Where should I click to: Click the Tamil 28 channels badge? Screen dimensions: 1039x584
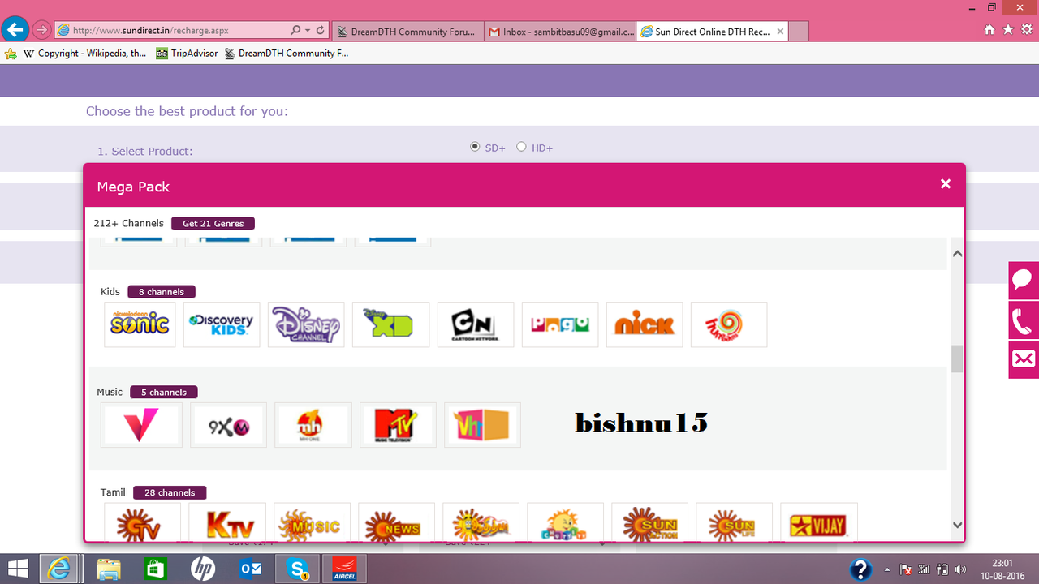(x=170, y=492)
